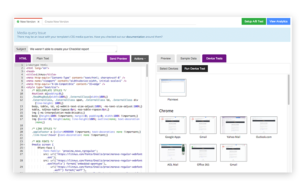This screenshot has width=305, height=189.
Task: Follow the documentation link
Action: tap(135, 37)
